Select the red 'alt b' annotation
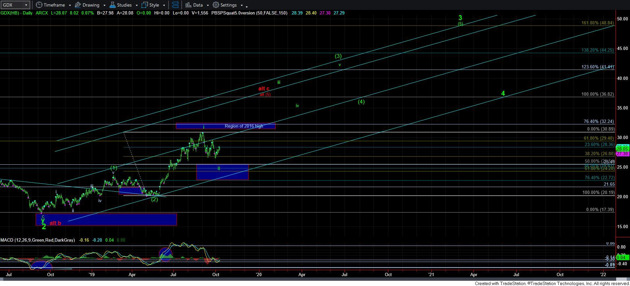This screenshot has width=630, height=286. tap(55, 223)
